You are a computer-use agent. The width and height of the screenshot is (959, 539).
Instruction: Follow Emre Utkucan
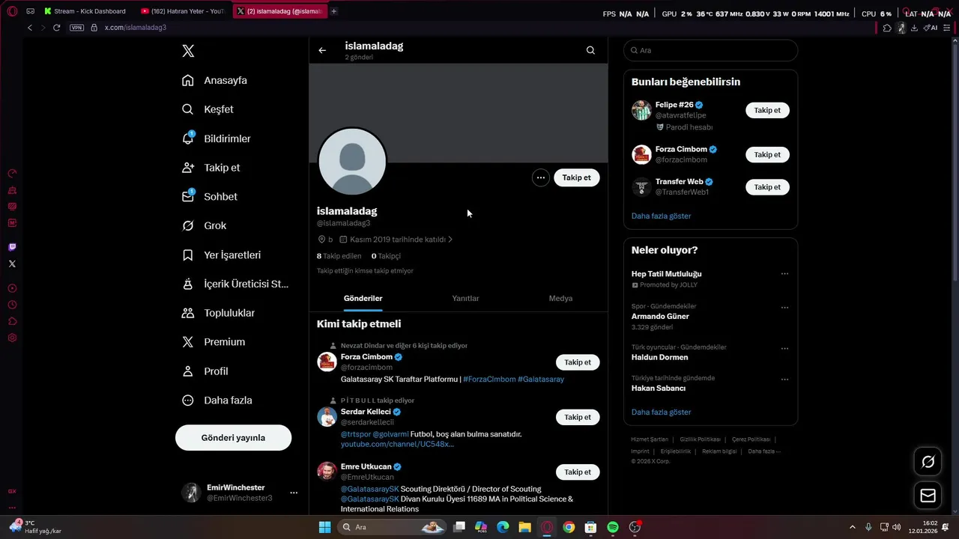[x=577, y=472]
